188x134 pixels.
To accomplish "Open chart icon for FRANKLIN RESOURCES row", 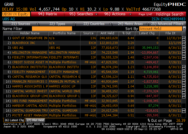I will coord(184,82).
